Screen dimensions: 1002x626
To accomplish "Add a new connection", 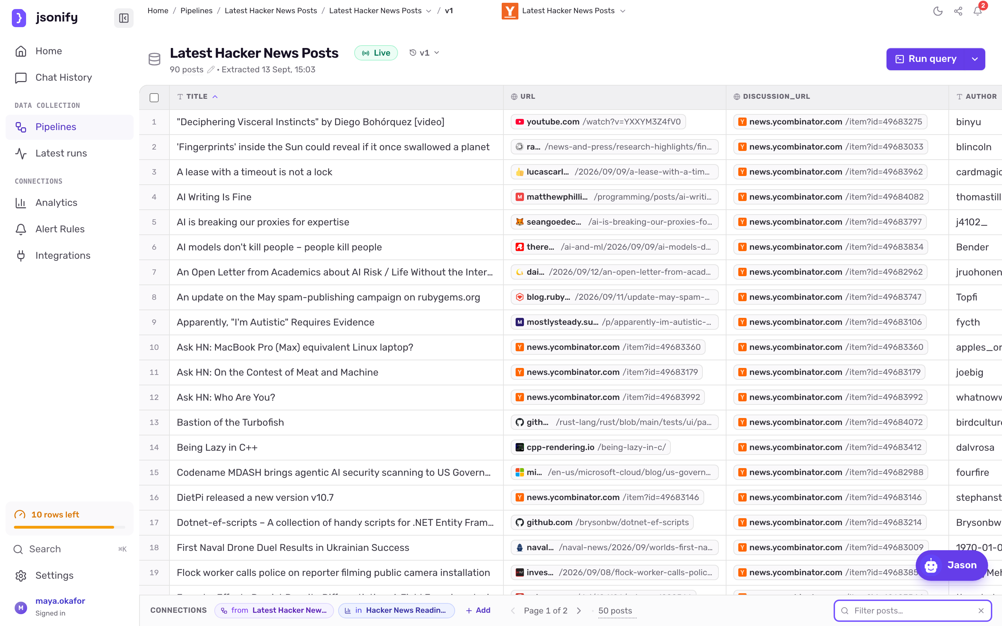I will click(478, 610).
